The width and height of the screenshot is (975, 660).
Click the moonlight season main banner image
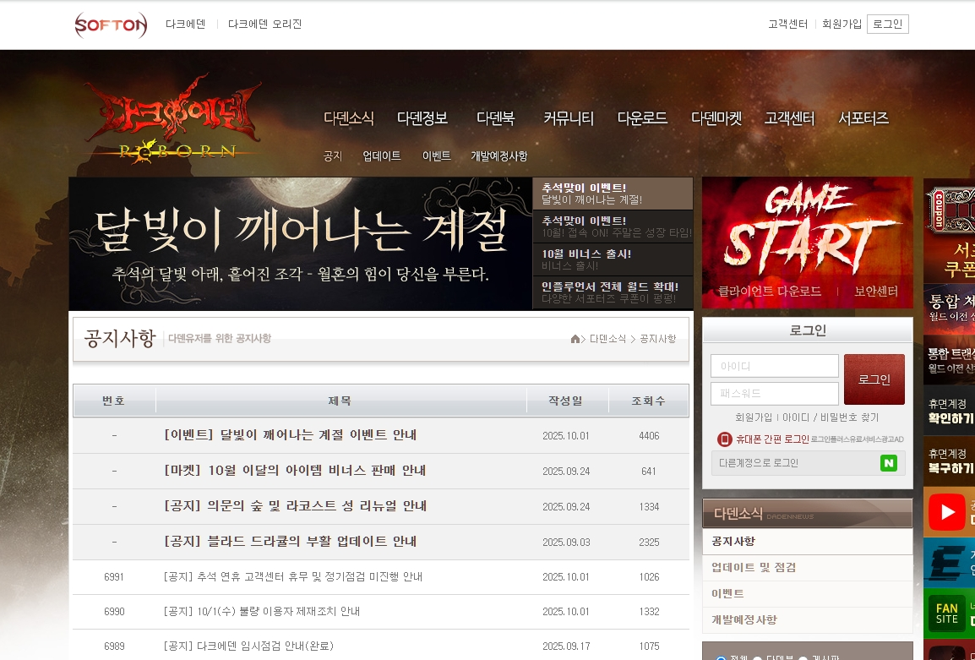pos(300,243)
